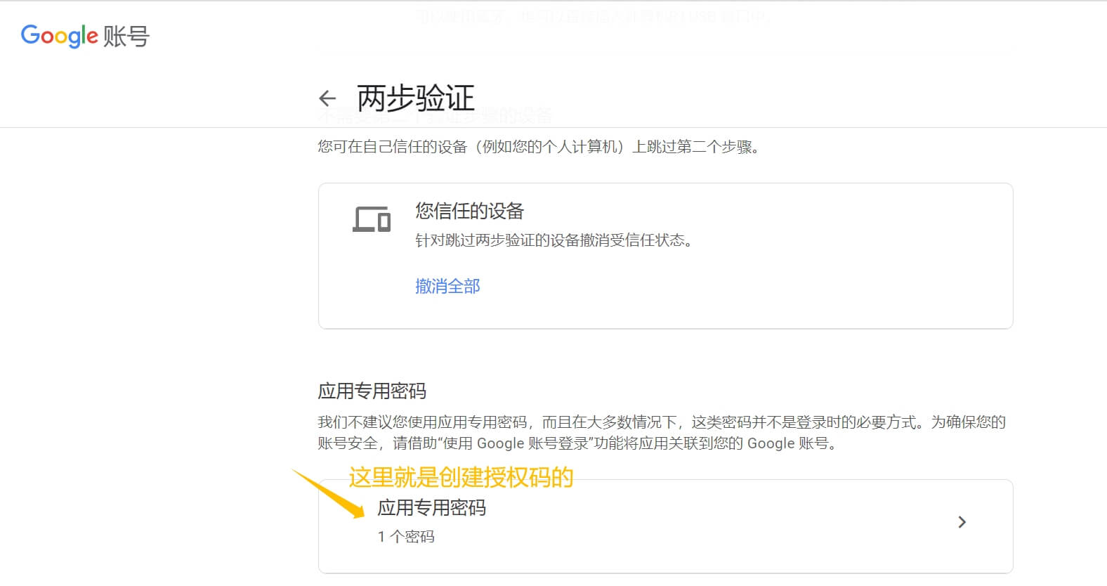Open the 应用专用密码 card title
Image resolution: width=1107 pixels, height=586 pixels.
coord(431,507)
